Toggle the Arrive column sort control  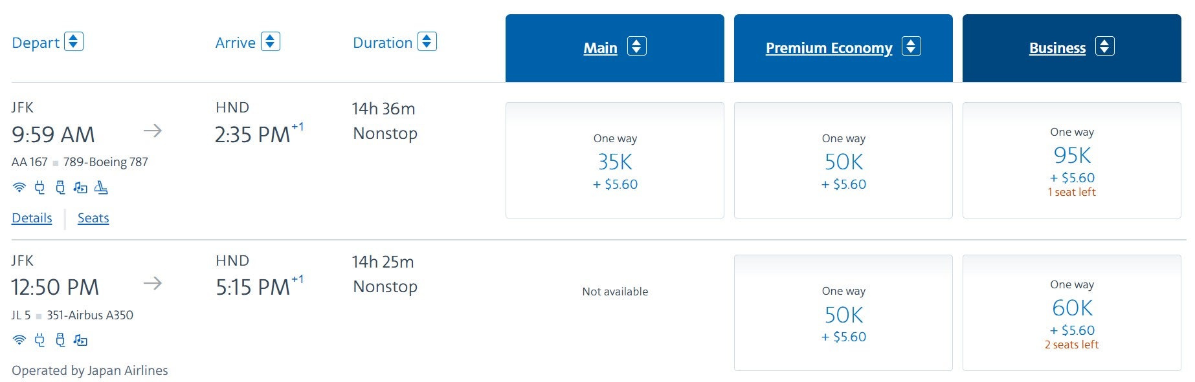(271, 41)
